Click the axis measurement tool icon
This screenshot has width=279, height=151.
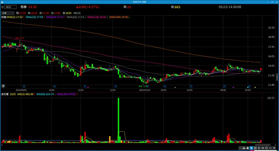pyautogui.click(x=259, y=148)
